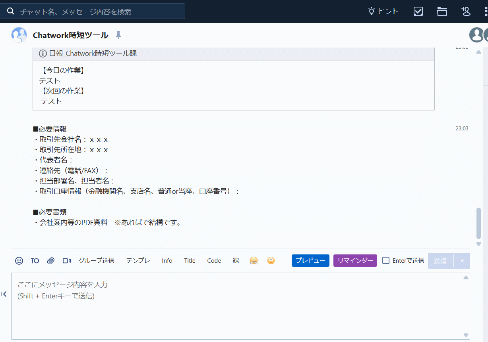
Task: Click the 担当部署名、担当者名 line
Action: click(x=74, y=181)
